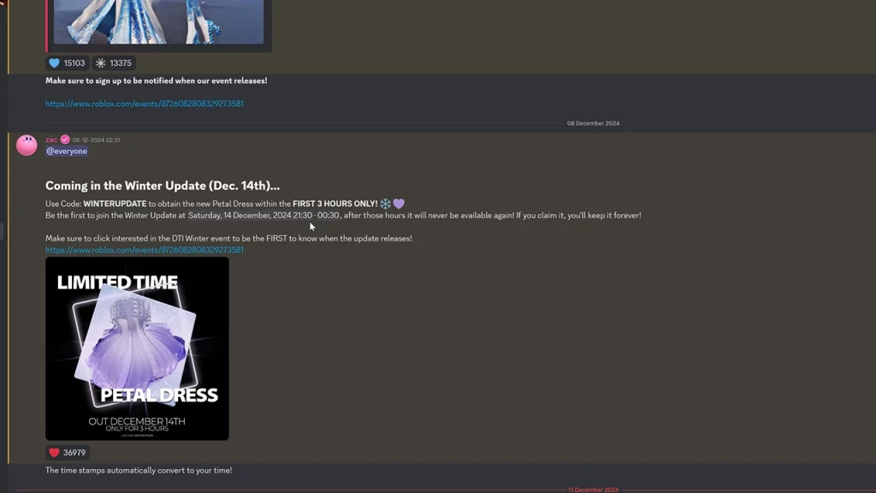Image resolution: width=876 pixels, height=493 pixels.
Task: Click the blue heart reaction with 15103
Action: click(67, 63)
